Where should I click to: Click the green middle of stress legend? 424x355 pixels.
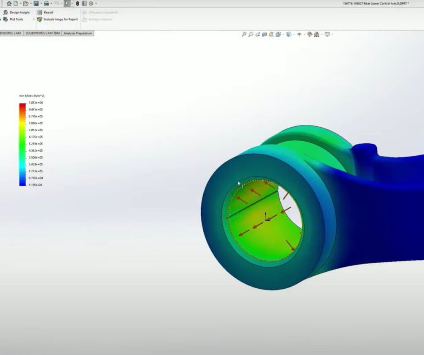(x=22, y=144)
